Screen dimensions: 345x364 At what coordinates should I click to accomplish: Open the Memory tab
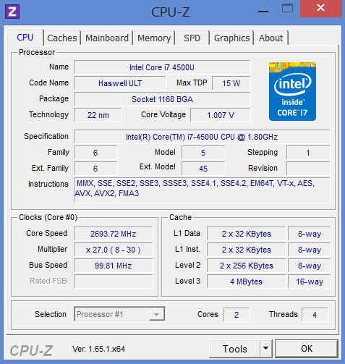click(154, 38)
